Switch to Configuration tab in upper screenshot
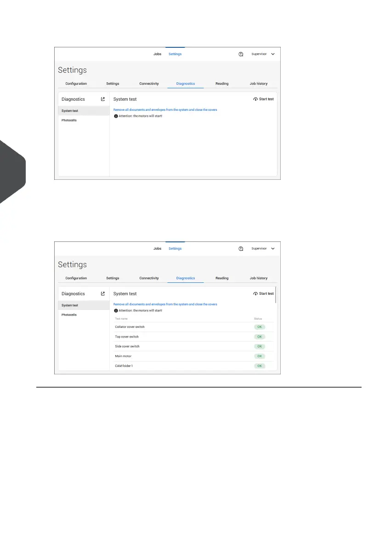 (76, 84)
